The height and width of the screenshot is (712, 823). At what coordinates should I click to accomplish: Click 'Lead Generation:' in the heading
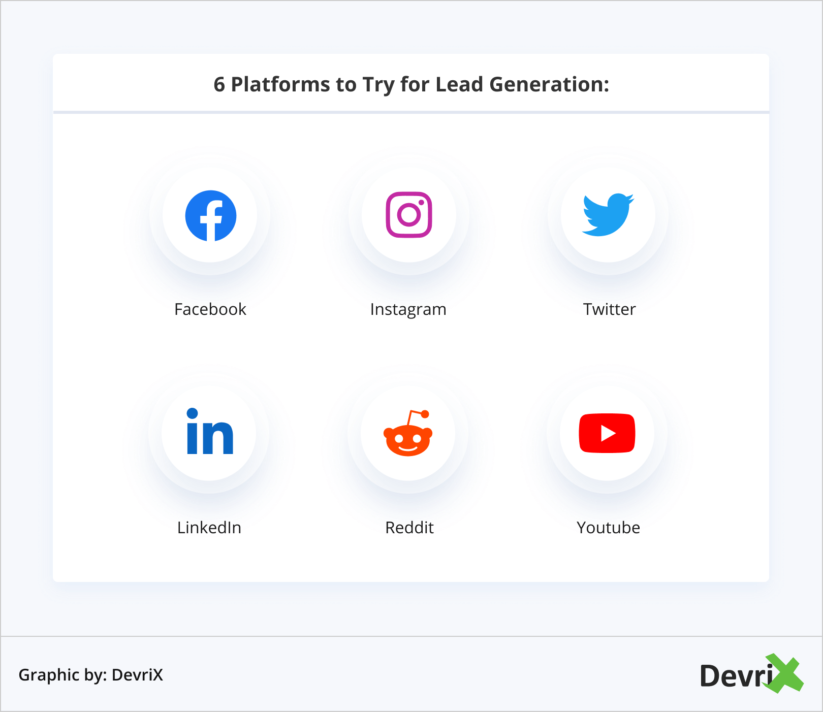(522, 85)
